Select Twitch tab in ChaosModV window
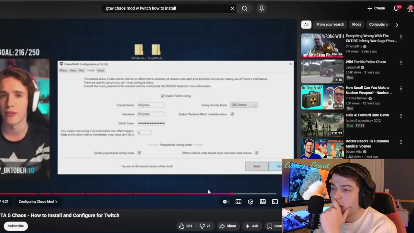 pos(91,71)
